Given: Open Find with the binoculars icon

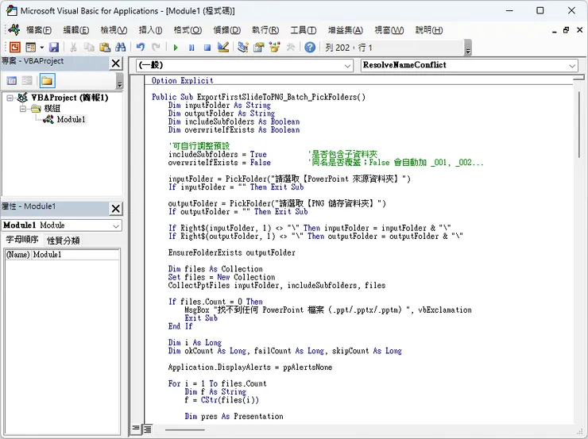Looking at the screenshot, I should click(120, 48).
